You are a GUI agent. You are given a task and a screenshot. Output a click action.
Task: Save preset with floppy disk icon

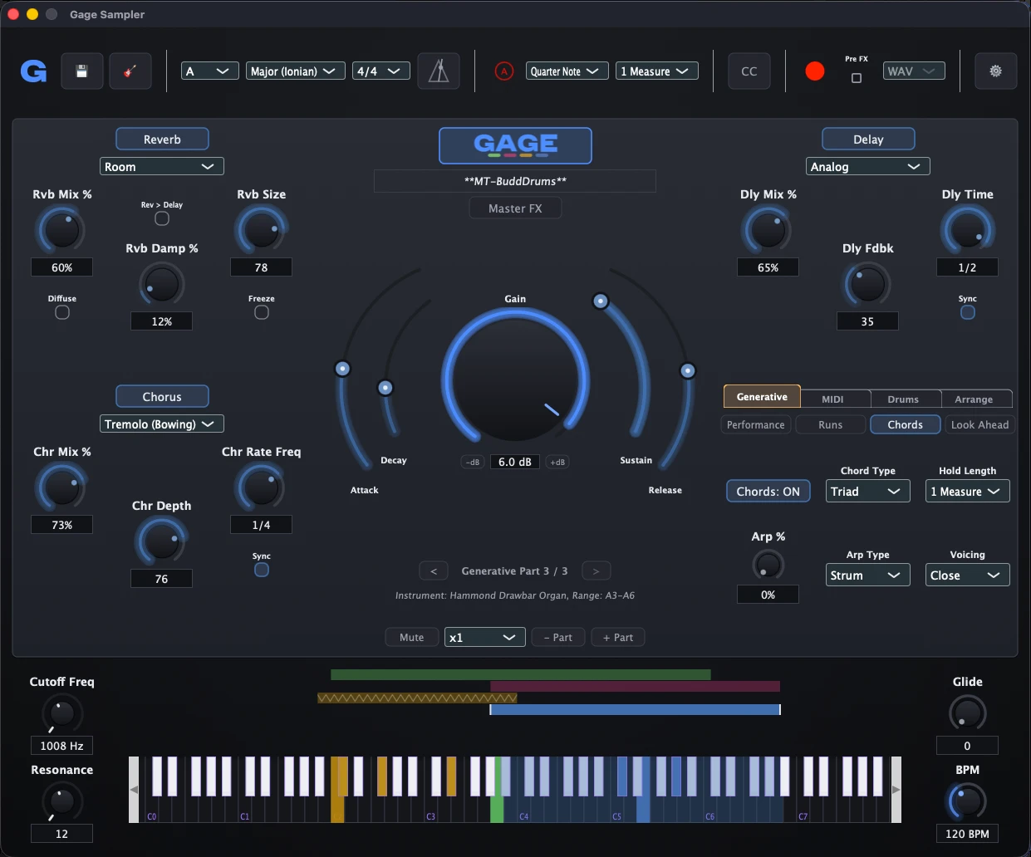point(81,71)
